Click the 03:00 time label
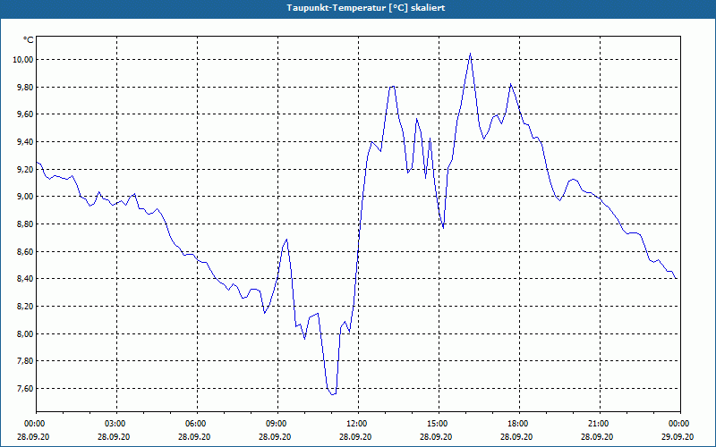This screenshot has width=716, height=447. (117, 424)
